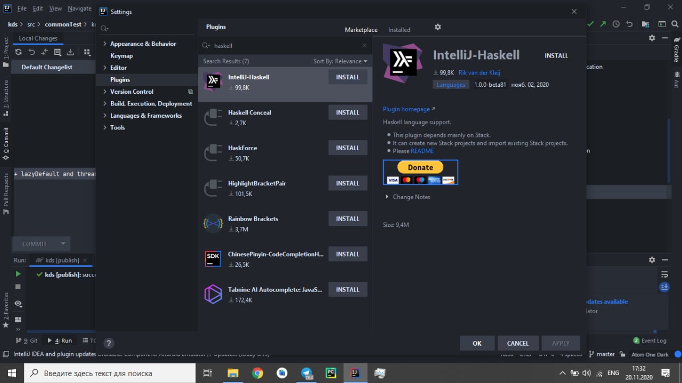Expand the Tools settings node
682x383 pixels.
104,128
